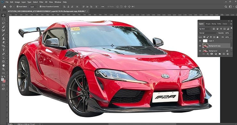Select the Path Selection tool

[3, 58]
